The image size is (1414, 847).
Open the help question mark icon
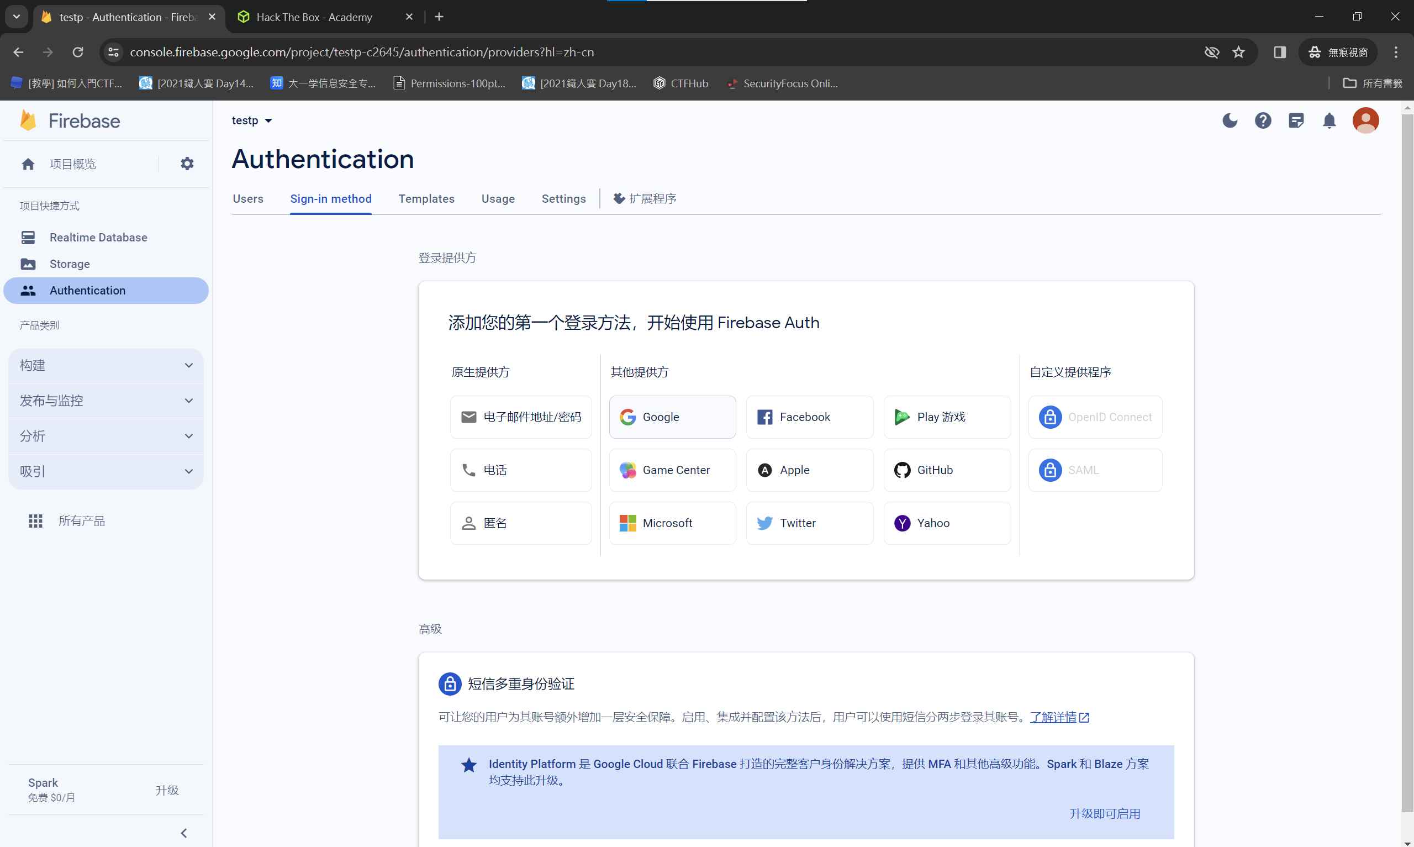click(x=1263, y=120)
